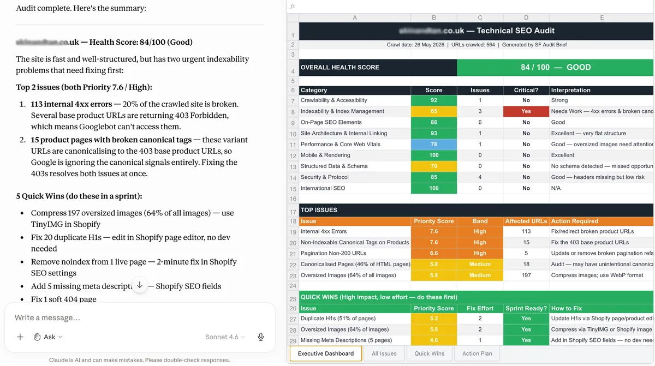Click the Write a message input field
Screen dimensions: 655x366
pyautogui.click(x=140, y=317)
